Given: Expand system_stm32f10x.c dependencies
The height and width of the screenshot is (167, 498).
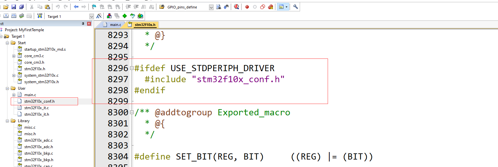Looking at the screenshot, I should click(x=14, y=75).
